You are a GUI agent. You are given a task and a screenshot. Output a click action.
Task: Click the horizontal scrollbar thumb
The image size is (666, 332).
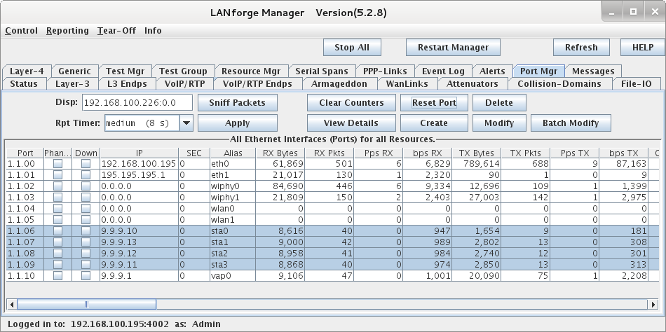pyautogui.click(x=86, y=305)
